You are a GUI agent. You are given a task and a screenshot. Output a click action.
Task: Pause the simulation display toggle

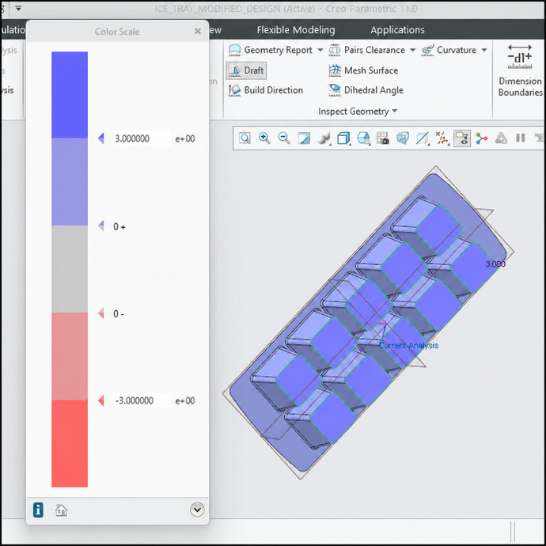pyautogui.click(x=521, y=138)
